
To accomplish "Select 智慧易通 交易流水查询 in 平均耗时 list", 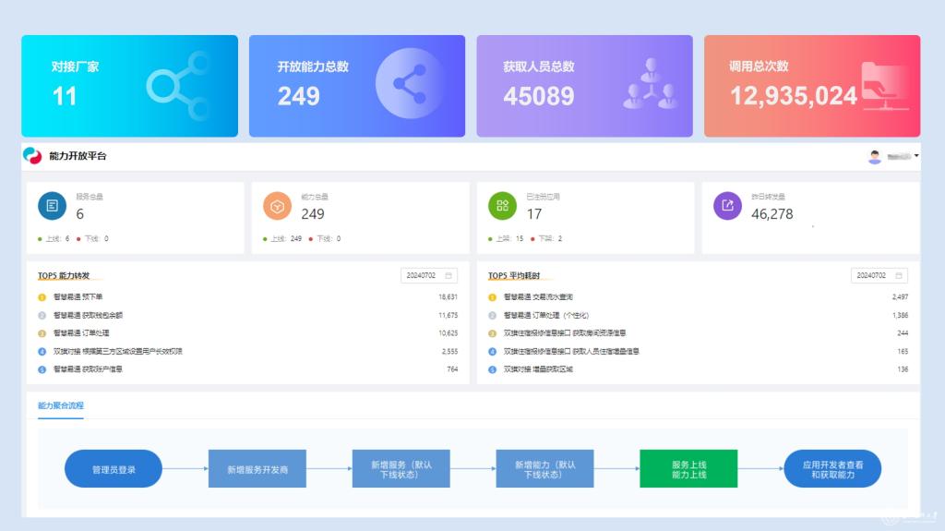I will pos(538,297).
